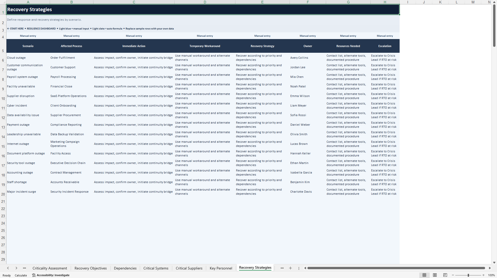Open the Critical Suppliers tab
This screenshot has height=278, width=497.
[x=189, y=268]
